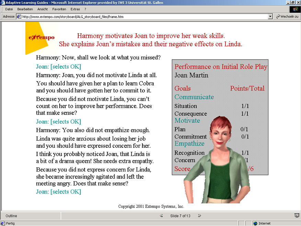Viewport: 301px width, 226px height.
Task: Click the 'Commitment' row label
Action: (190, 136)
